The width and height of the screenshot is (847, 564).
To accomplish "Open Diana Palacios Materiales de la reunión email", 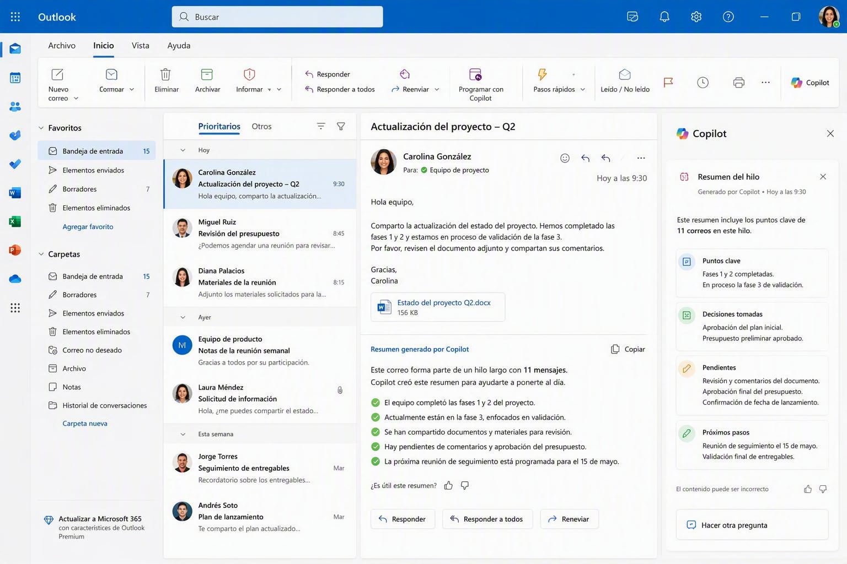I will tap(260, 282).
